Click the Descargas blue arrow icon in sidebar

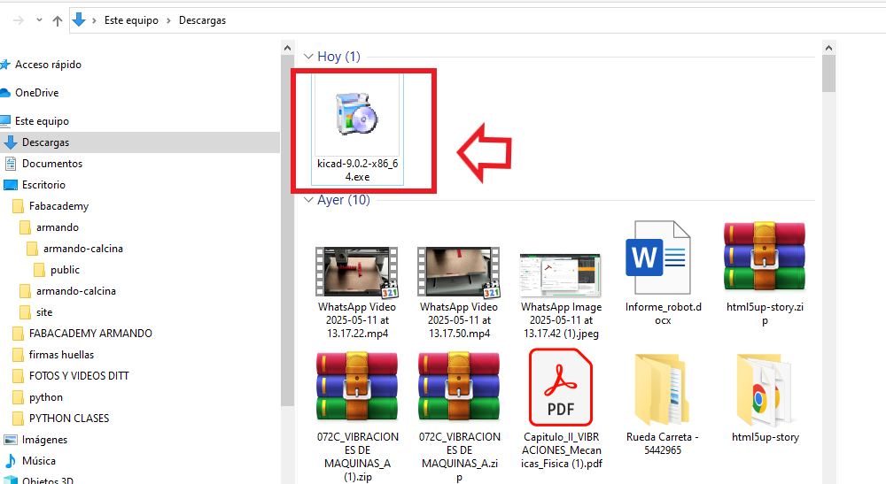pos(10,142)
